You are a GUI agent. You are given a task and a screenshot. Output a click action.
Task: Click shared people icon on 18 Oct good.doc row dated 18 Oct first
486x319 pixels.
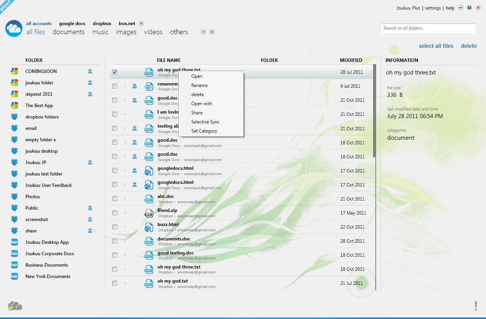point(134,143)
